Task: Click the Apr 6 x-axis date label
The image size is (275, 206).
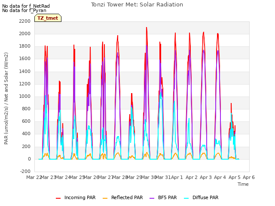Action: click(x=248, y=177)
